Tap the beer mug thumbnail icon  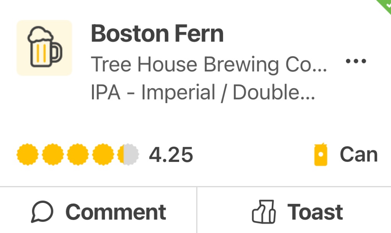pyautogui.click(x=44, y=48)
